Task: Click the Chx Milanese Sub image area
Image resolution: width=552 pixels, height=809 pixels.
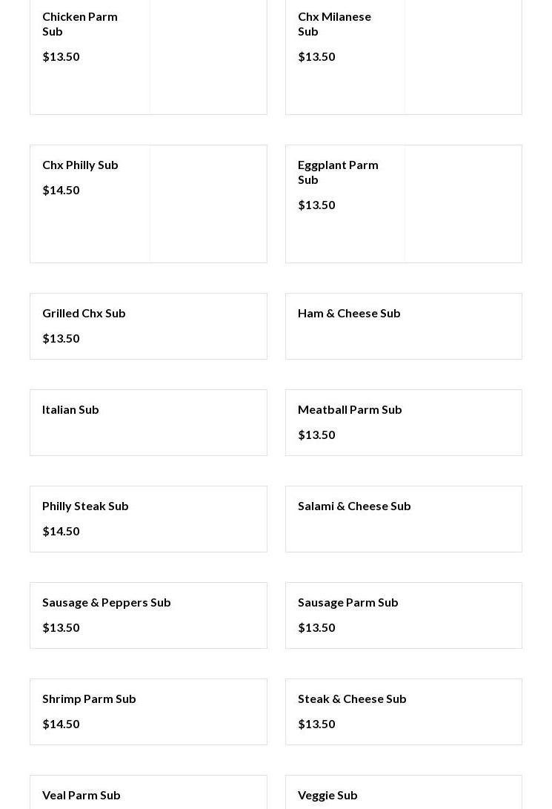Action: point(463,56)
